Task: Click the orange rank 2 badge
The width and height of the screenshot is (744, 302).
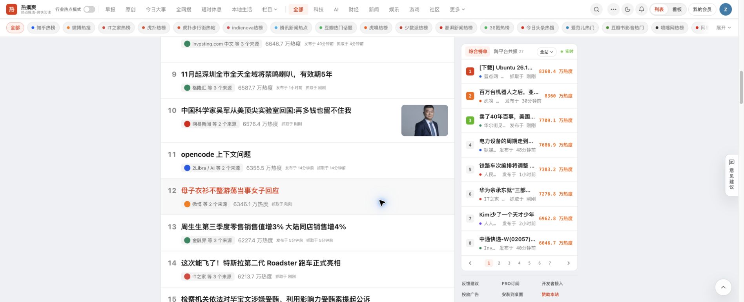Action: click(x=470, y=96)
